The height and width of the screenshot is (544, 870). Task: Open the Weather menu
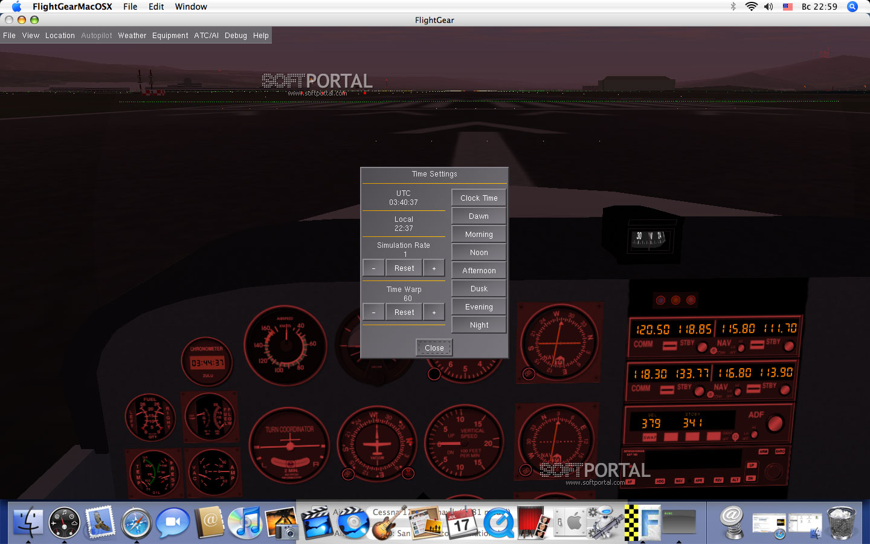click(132, 36)
